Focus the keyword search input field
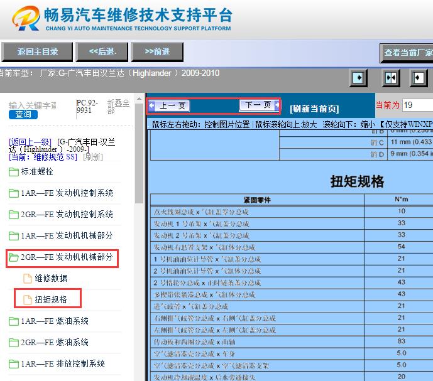 pyautogui.click(x=33, y=105)
